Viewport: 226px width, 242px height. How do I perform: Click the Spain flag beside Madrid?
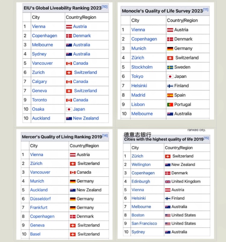[x=170, y=95]
